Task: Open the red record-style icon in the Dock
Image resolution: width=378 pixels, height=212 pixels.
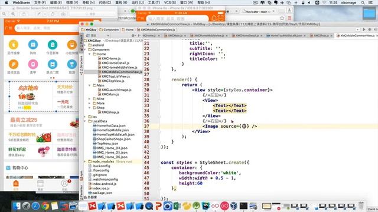Action: 224,206
